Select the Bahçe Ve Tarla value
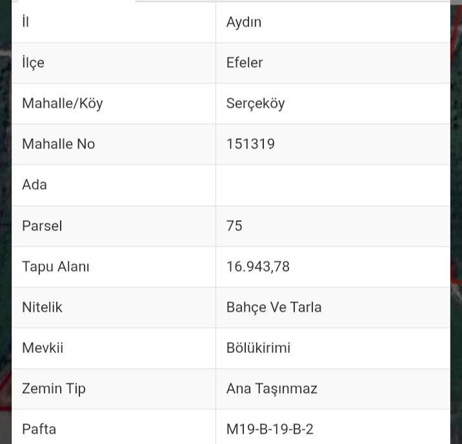Image resolution: width=462 pixels, height=444 pixels. pos(274,307)
